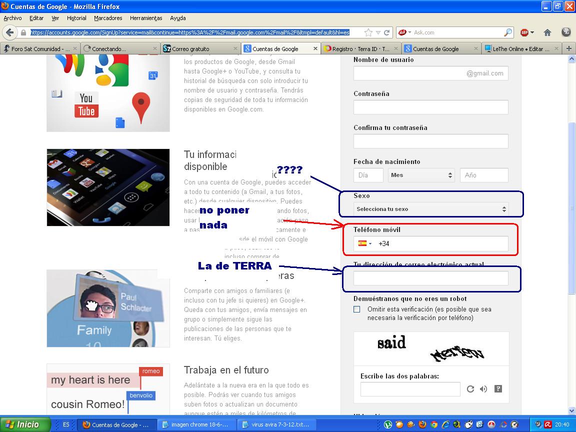Viewport: 576px width, 432px height.
Task: Click the taskbar clock showing 20:40
Action: click(x=562, y=424)
